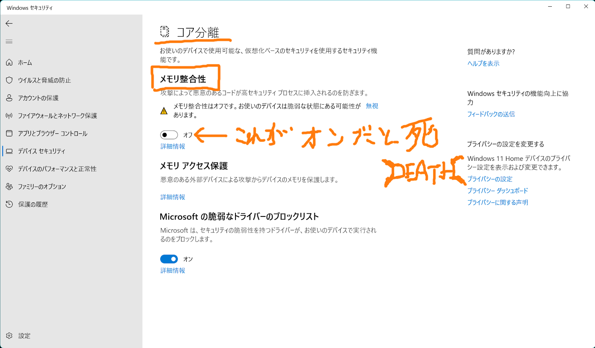Click the メモリ アクセス保護 heading
595x348 pixels.
194,166
